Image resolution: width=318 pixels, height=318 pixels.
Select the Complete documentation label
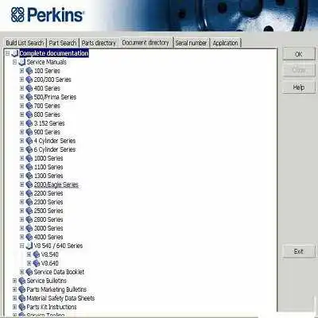54,53
